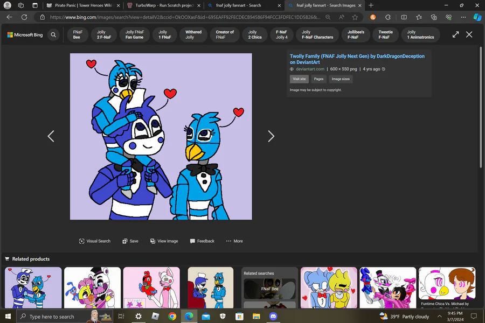Switch to fnaf jolly fannart Search tab
485x323 pixels.
coord(244,5)
